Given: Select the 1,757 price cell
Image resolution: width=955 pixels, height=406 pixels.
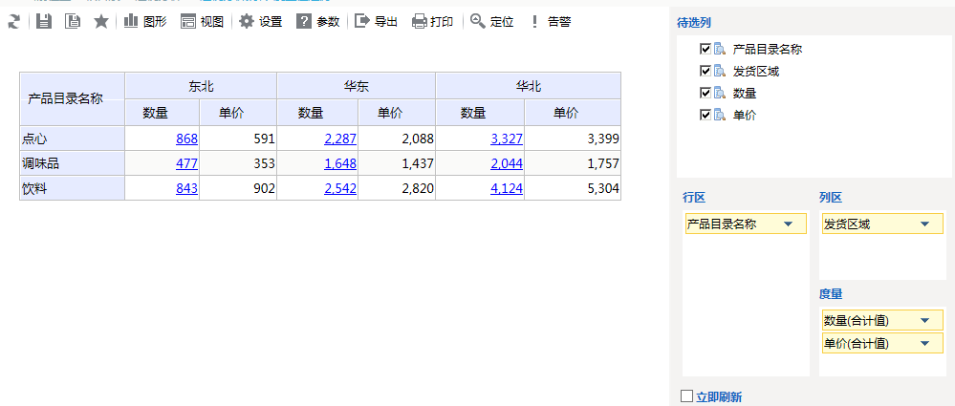Looking at the screenshot, I should coord(573,163).
